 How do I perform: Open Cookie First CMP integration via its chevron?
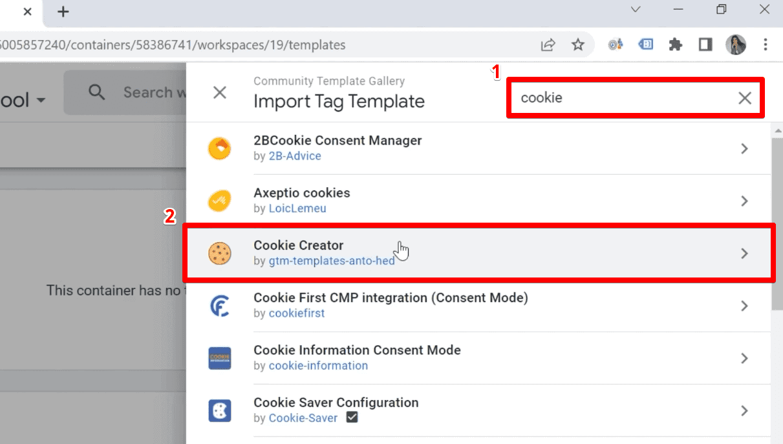coord(744,306)
